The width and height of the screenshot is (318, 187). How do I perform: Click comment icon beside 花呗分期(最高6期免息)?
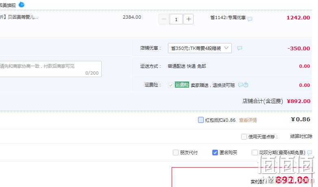coord(310,153)
